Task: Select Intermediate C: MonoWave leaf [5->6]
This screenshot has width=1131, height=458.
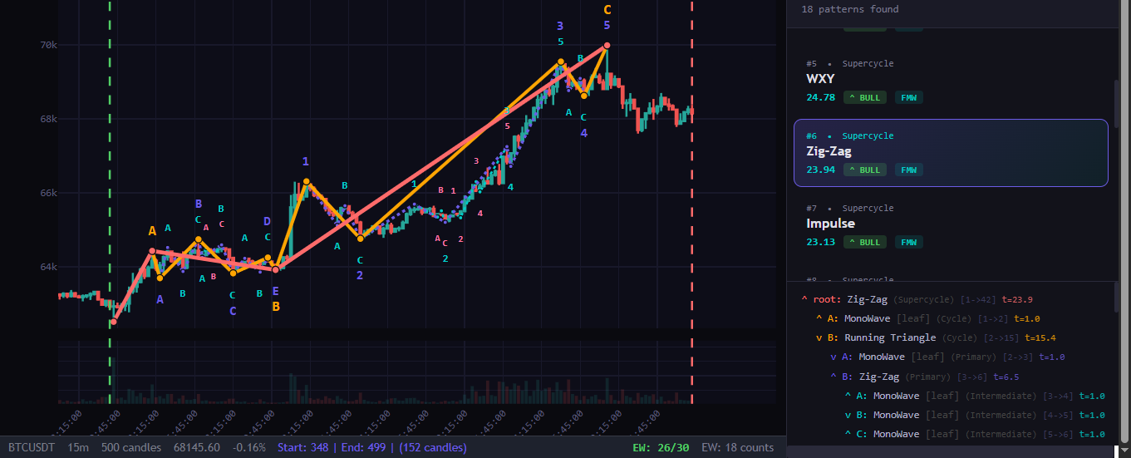Action: tap(896, 434)
